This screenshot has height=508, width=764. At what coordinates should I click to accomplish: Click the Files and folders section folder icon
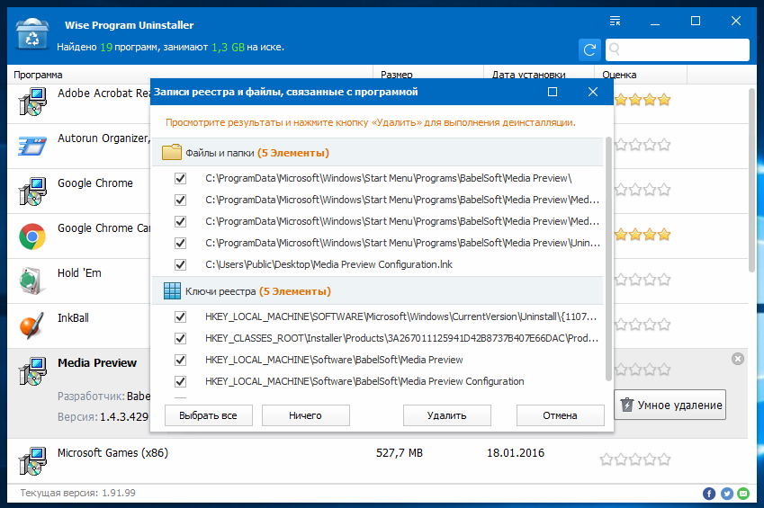pyautogui.click(x=172, y=153)
